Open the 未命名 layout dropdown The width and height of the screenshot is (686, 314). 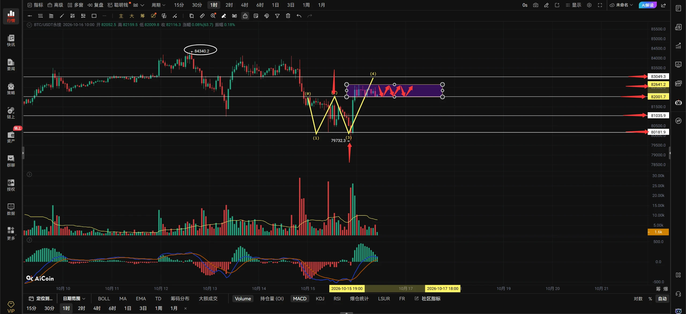click(621, 5)
